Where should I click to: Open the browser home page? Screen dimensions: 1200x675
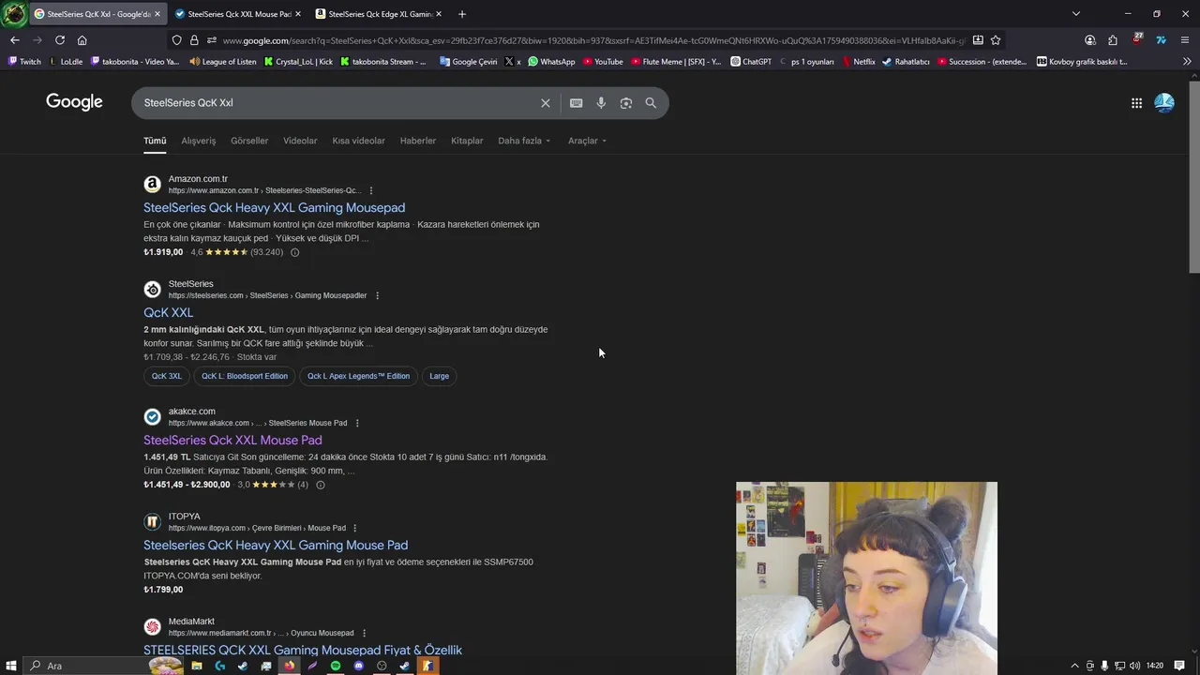pos(82,40)
